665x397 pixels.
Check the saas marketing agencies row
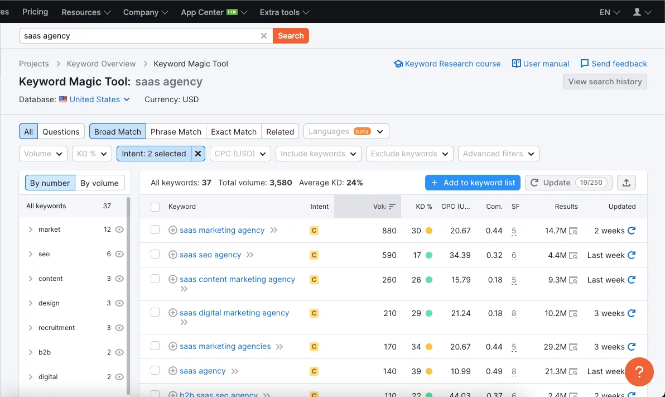[x=155, y=346]
